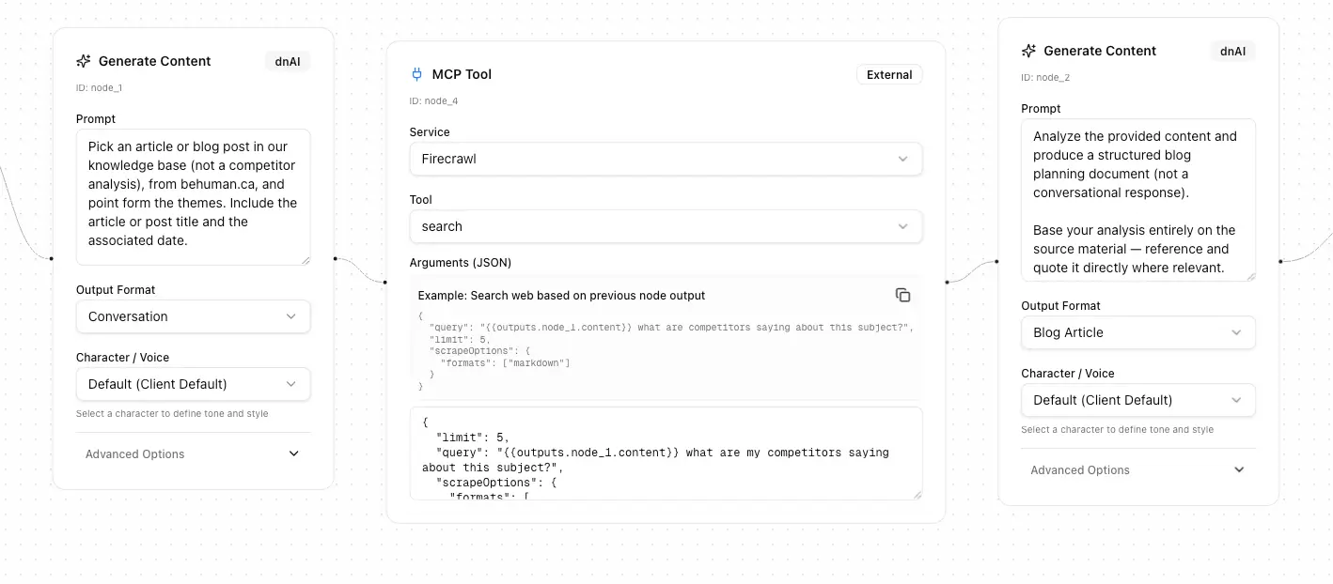Select the Character / Voice dropdown on node_2
Screen dimensions: 1333x584
pos(1137,400)
